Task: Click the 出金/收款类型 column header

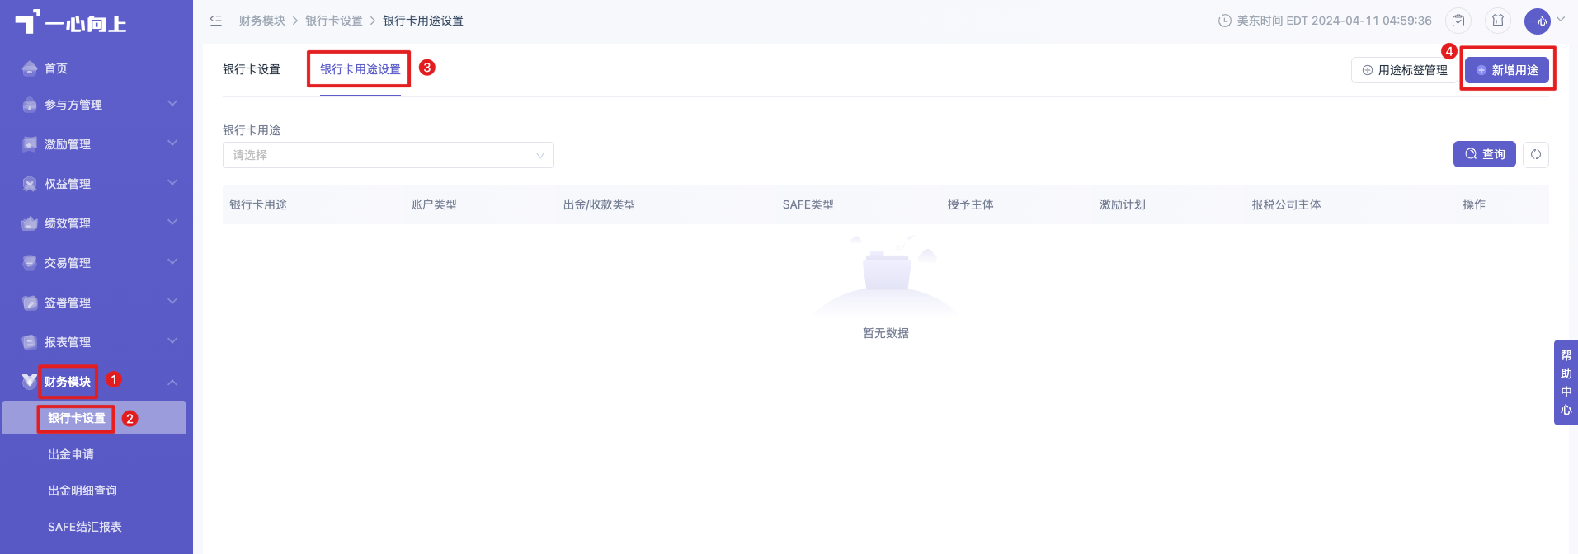Action: pyautogui.click(x=600, y=204)
